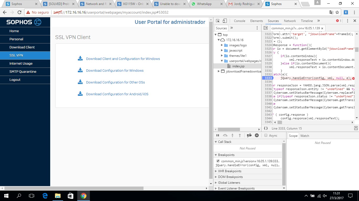Image resolution: width=359 pixels, height=201 pixels.
Task: Bookmark this page with the star icon
Action: 337,12
